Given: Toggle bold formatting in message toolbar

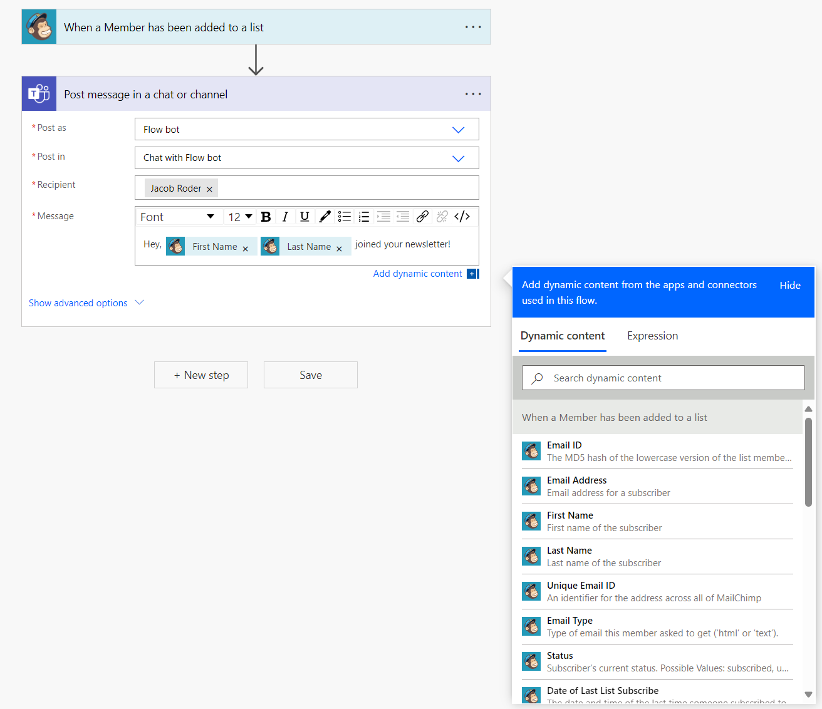Looking at the screenshot, I should (x=266, y=217).
